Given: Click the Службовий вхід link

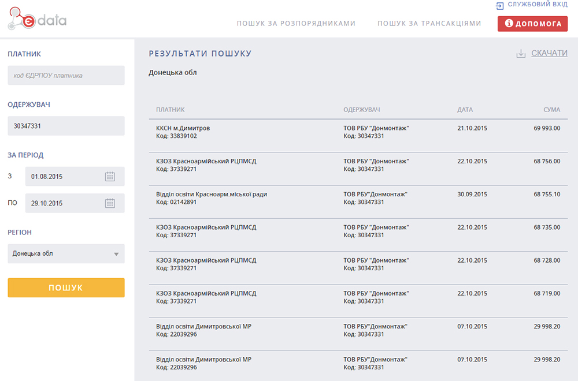Looking at the screenshot, I should pos(537,5).
